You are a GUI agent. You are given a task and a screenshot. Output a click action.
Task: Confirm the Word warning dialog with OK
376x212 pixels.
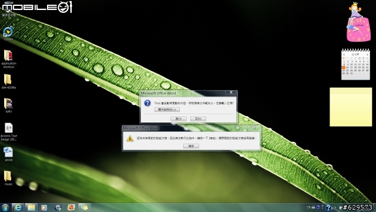click(x=191, y=146)
